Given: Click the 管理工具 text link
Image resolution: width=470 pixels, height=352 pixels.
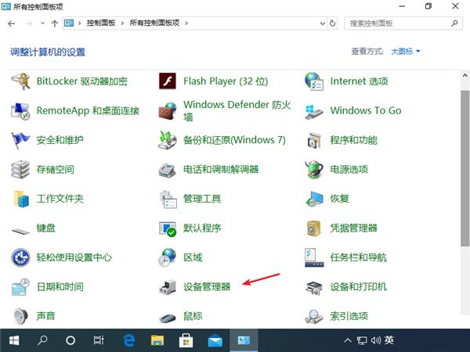Looking at the screenshot, I should click(202, 199).
